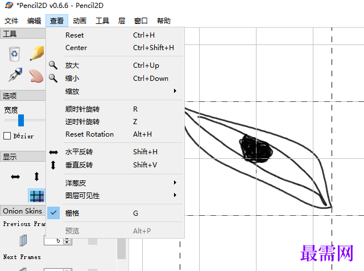Screen dimensions: 364x271
Task: Select the Clear Frame recycle bin tool
Action: click(x=14, y=54)
